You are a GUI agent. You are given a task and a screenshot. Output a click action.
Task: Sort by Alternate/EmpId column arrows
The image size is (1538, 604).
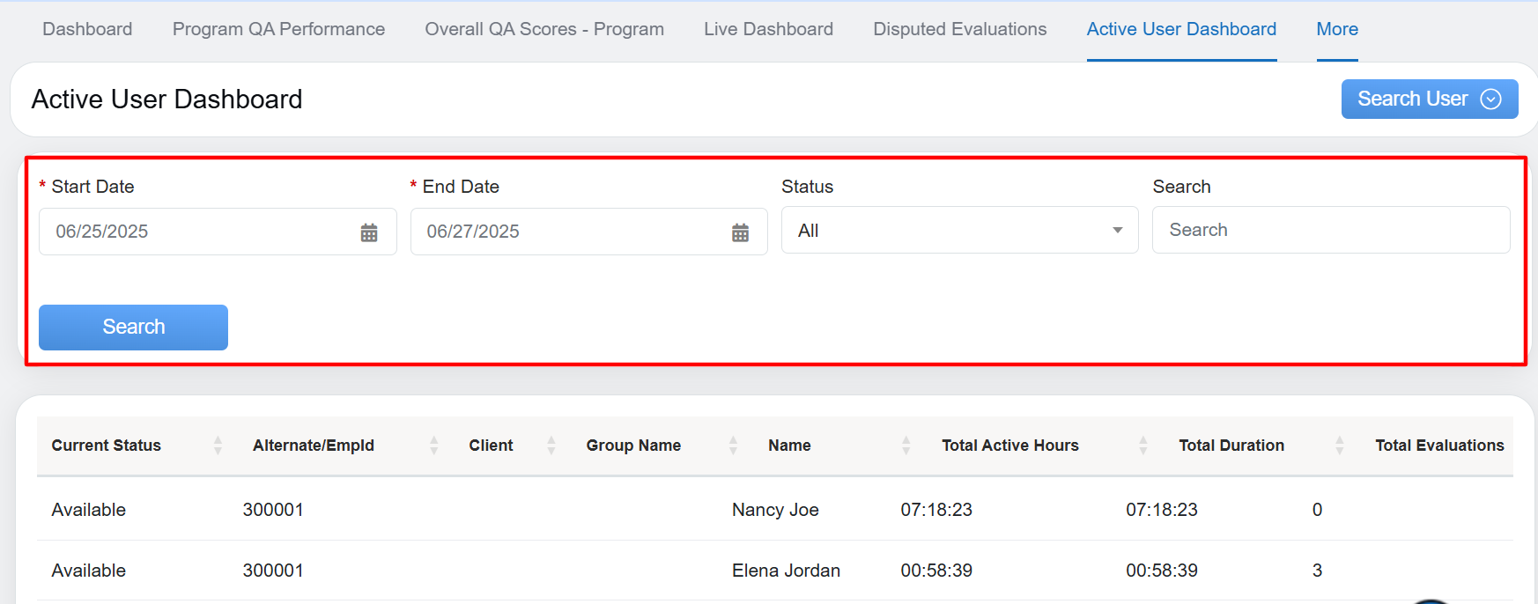433,446
